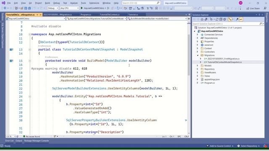Image resolution: width=269 pixels, height=151 pixels.
Task: Open the Package Manager Console tab
Action: [x=37, y=141]
